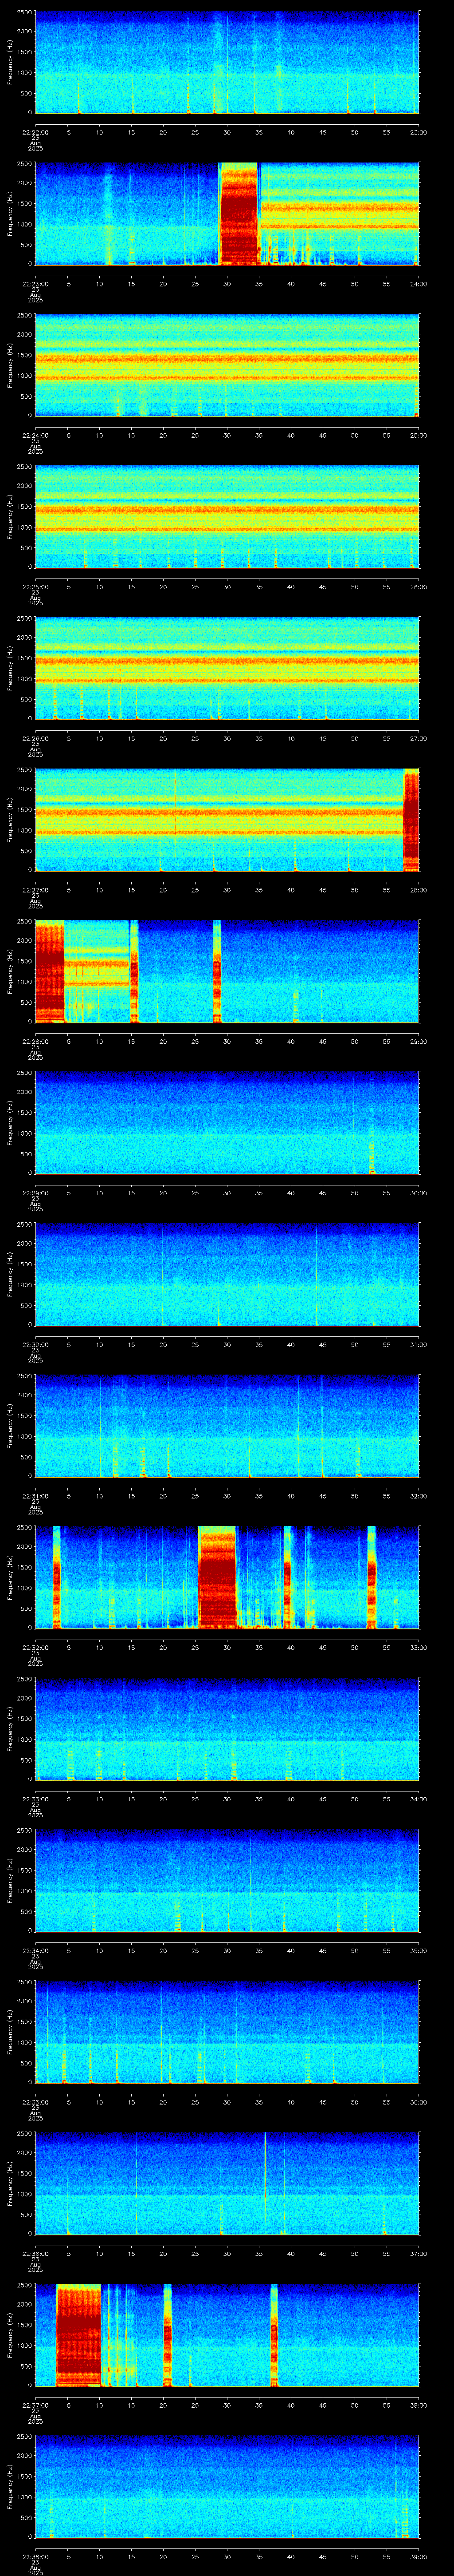Click the 5-second tick label under the 22:37:00 panel
The image size is (454, 2576).
[68, 2405]
